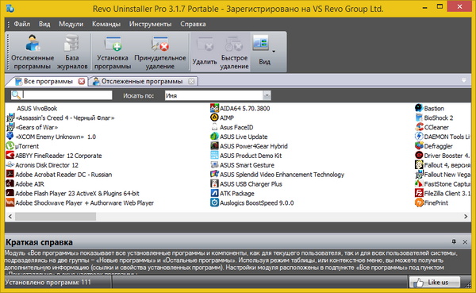Close the Краткая справка panel
Viewport: 476px width, 293px height.
[465, 242]
